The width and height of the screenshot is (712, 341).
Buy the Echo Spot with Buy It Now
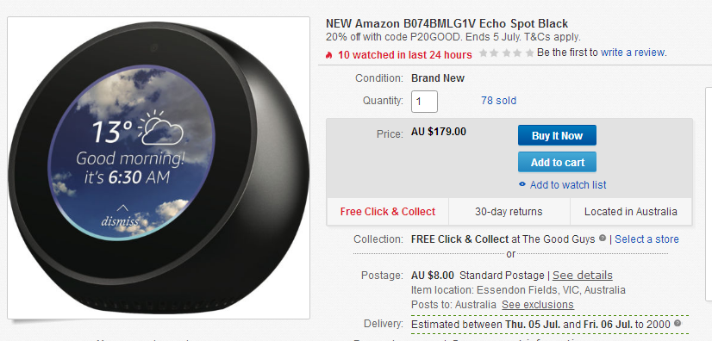coord(557,135)
